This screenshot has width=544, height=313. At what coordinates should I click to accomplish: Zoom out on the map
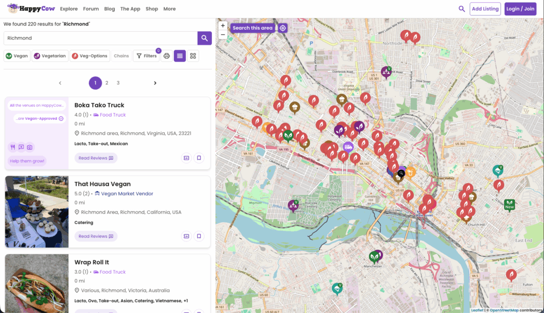[223, 34]
